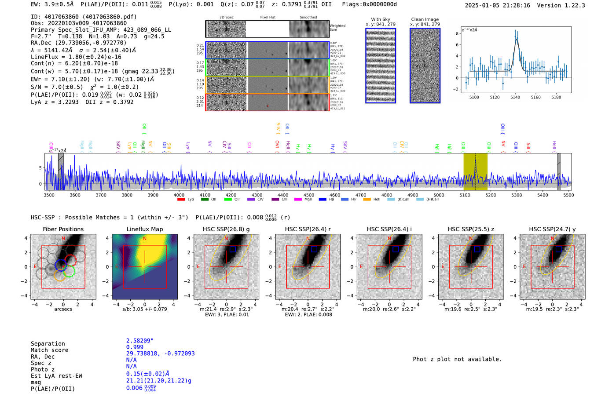Screen dimensions: 616x419
Task: Click the LyA z = 3.2293 text
Action: pos(55,102)
